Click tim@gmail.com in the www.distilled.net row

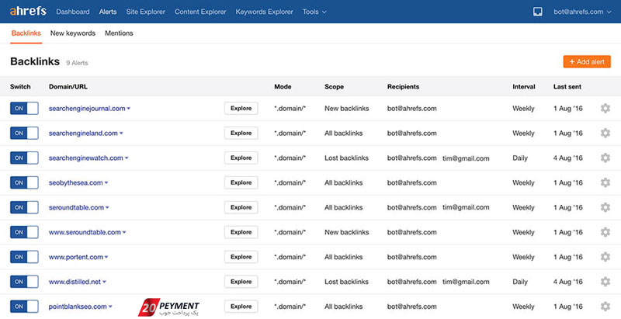(x=466, y=282)
